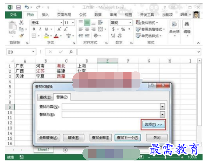
Task: Open 套用表格格式 table format menu
Action: (150, 29)
